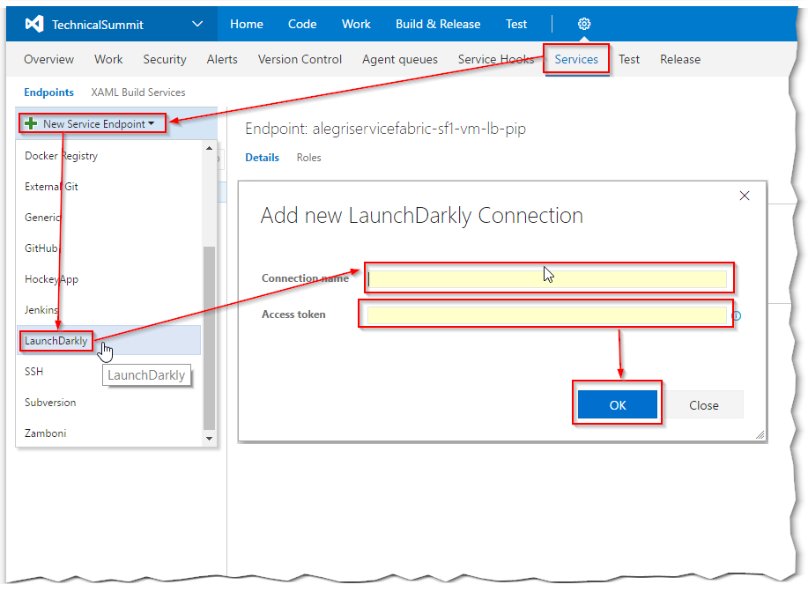Viewport: 808px width, 592px height.
Task: Open the XAML Build Services tab
Action: coord(138,92)
